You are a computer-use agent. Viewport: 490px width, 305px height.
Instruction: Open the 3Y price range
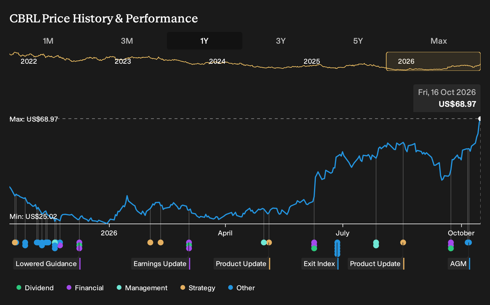(x=281, y=41)
